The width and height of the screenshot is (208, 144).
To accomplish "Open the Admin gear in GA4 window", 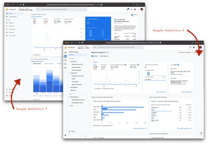I will (x=65, y=135).
